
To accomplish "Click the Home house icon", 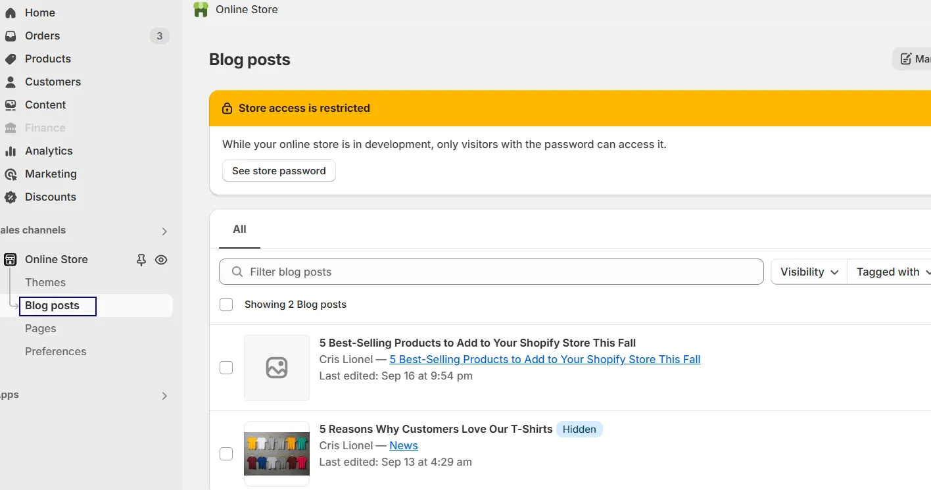I will point(11,12).
